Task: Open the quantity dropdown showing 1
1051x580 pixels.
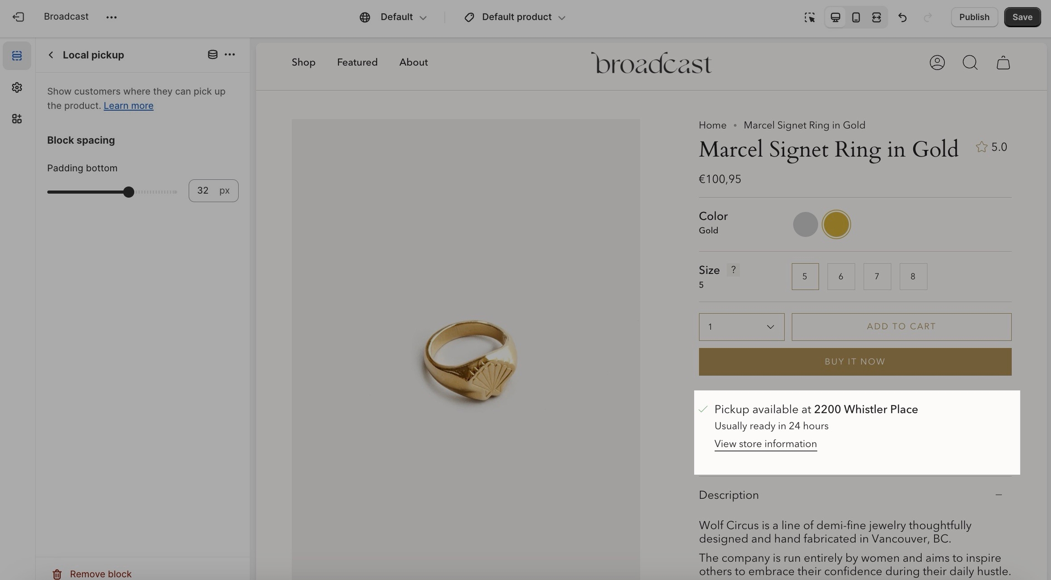Action: [x=741, y=327]
